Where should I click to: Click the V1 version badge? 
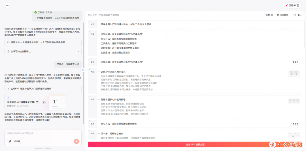click(44, 102)
